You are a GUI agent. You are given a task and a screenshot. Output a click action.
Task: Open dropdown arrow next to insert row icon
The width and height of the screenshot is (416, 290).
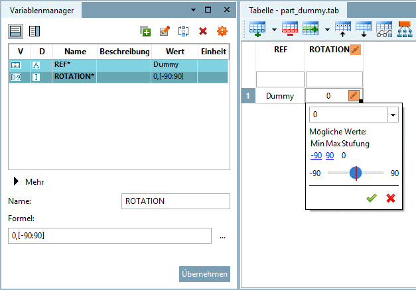coord(274,30)
